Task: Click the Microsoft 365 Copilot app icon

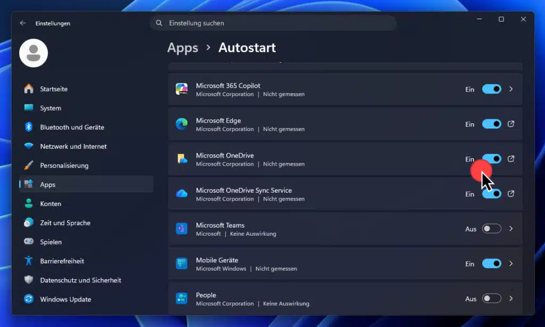Action: 181,89
